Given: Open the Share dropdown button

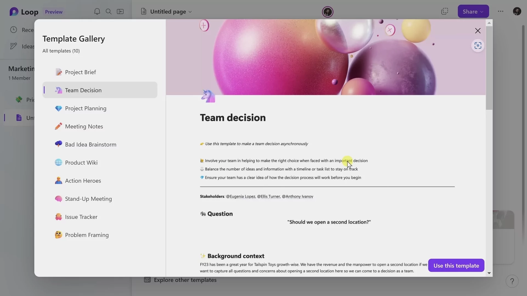Looking at the screenshot, I should coord(473,12).
